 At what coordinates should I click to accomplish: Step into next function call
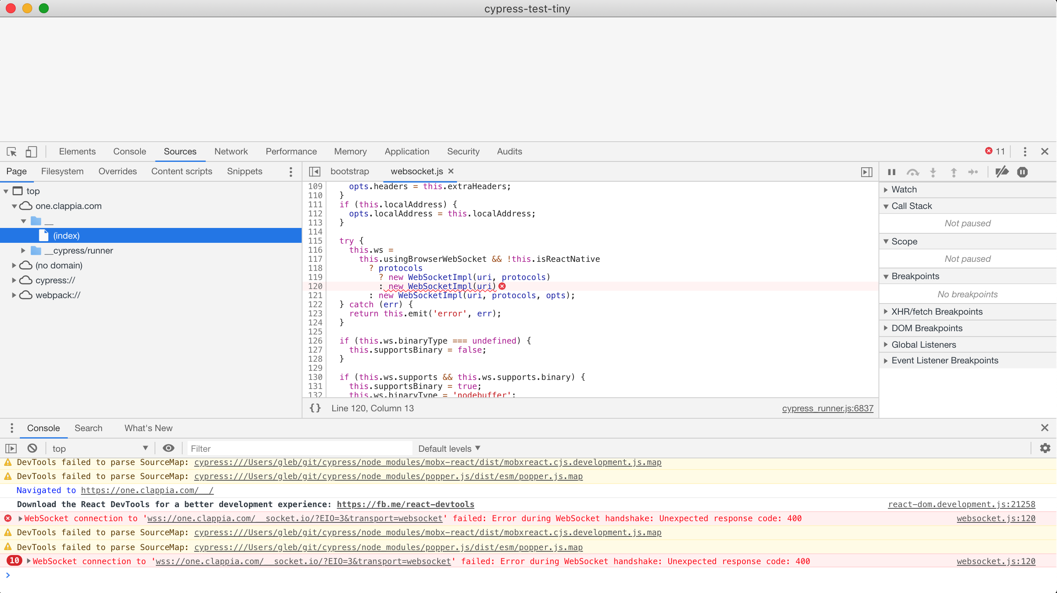[933, 172]
